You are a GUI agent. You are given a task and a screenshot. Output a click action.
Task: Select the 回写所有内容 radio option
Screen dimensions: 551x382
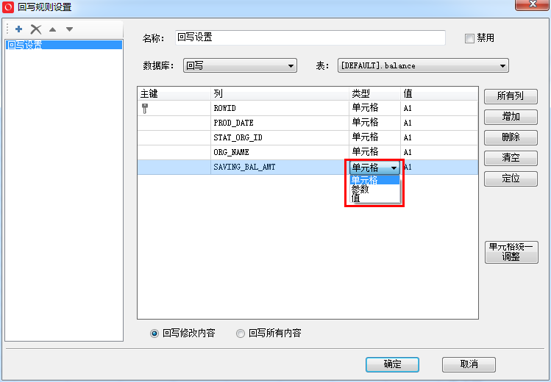(x=241, y=334)
